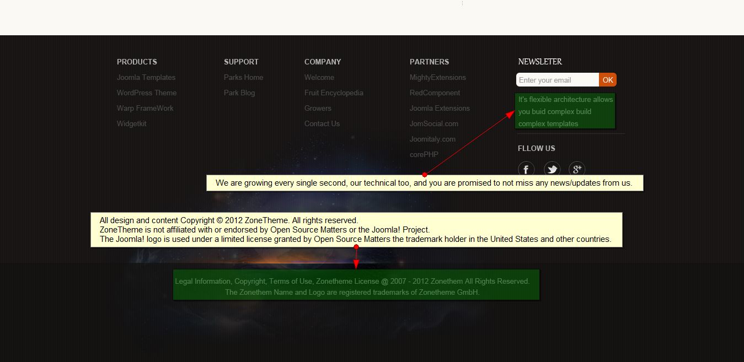744x362 pixels.
Task: Click the SUPPORT column heading
Action: point(241,62)
